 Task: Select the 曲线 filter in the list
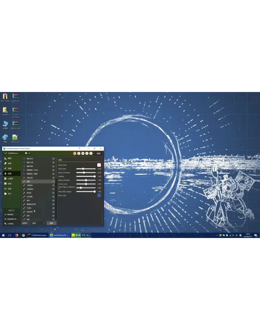[28, 201]
